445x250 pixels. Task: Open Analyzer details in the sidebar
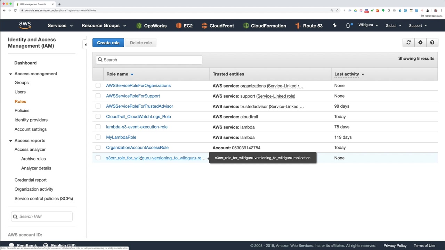[x=36, y=168]
